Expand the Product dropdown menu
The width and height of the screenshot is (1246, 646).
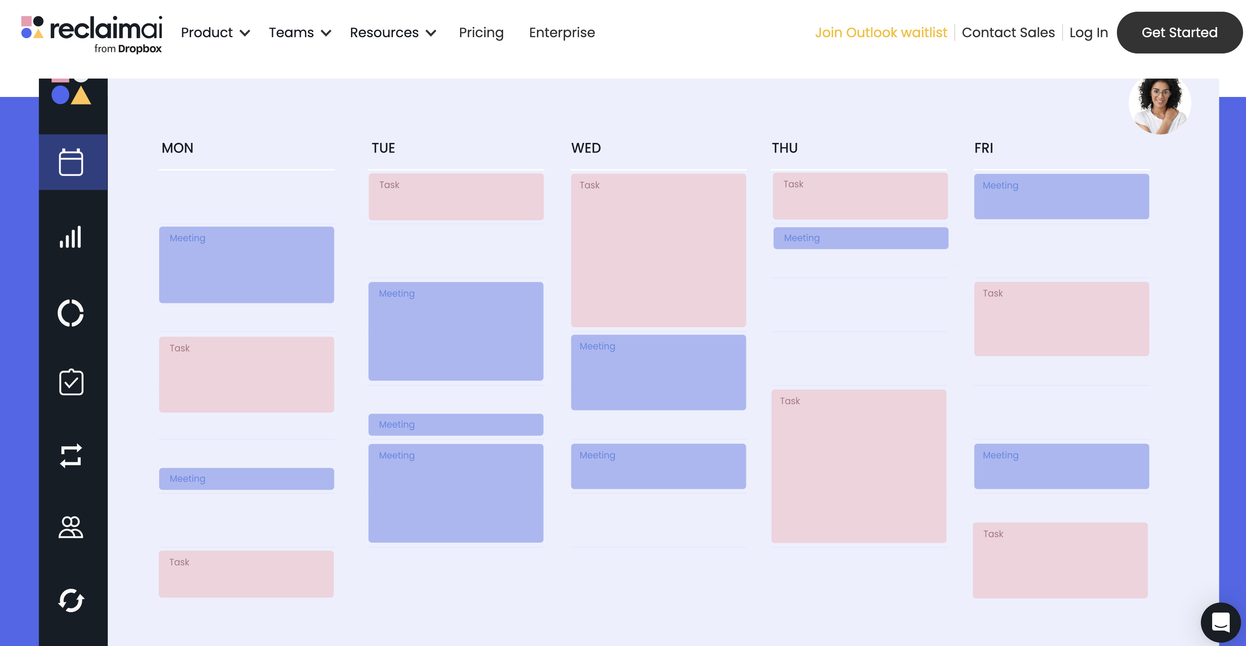tap(215, 33)
